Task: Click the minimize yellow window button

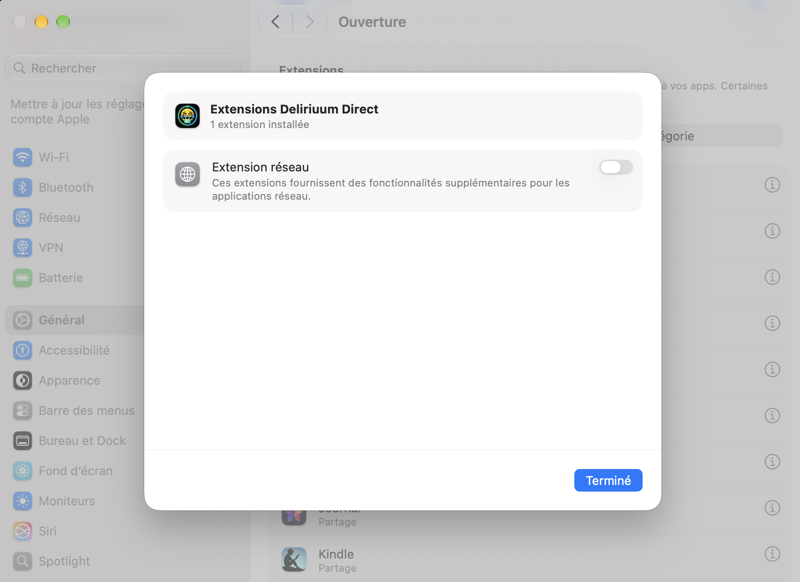Action: coord(41,22)
